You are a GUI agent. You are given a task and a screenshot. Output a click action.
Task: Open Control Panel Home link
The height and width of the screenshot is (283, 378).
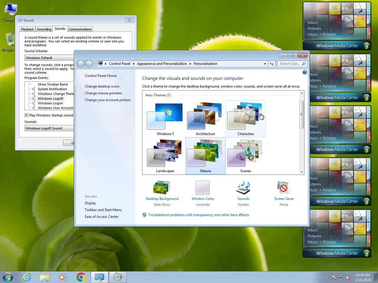101,76
